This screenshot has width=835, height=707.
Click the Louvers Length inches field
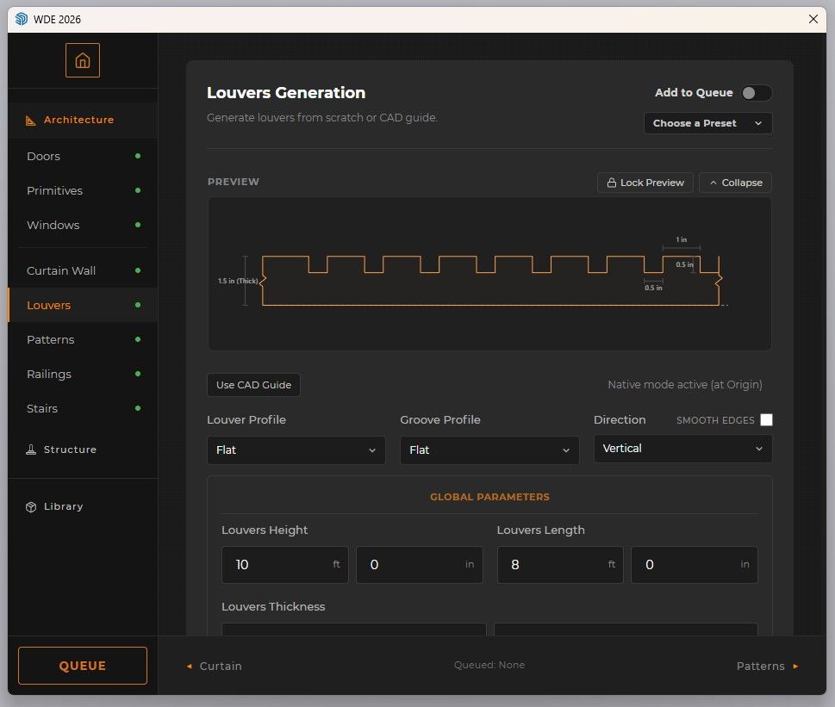point(695,564)
